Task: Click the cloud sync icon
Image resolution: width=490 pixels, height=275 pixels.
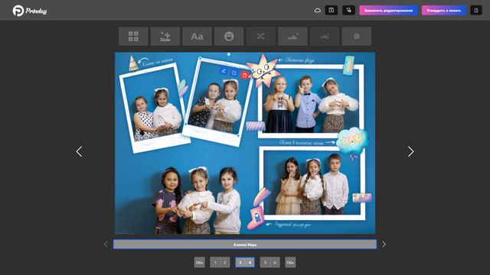Action: coord(317,10)
